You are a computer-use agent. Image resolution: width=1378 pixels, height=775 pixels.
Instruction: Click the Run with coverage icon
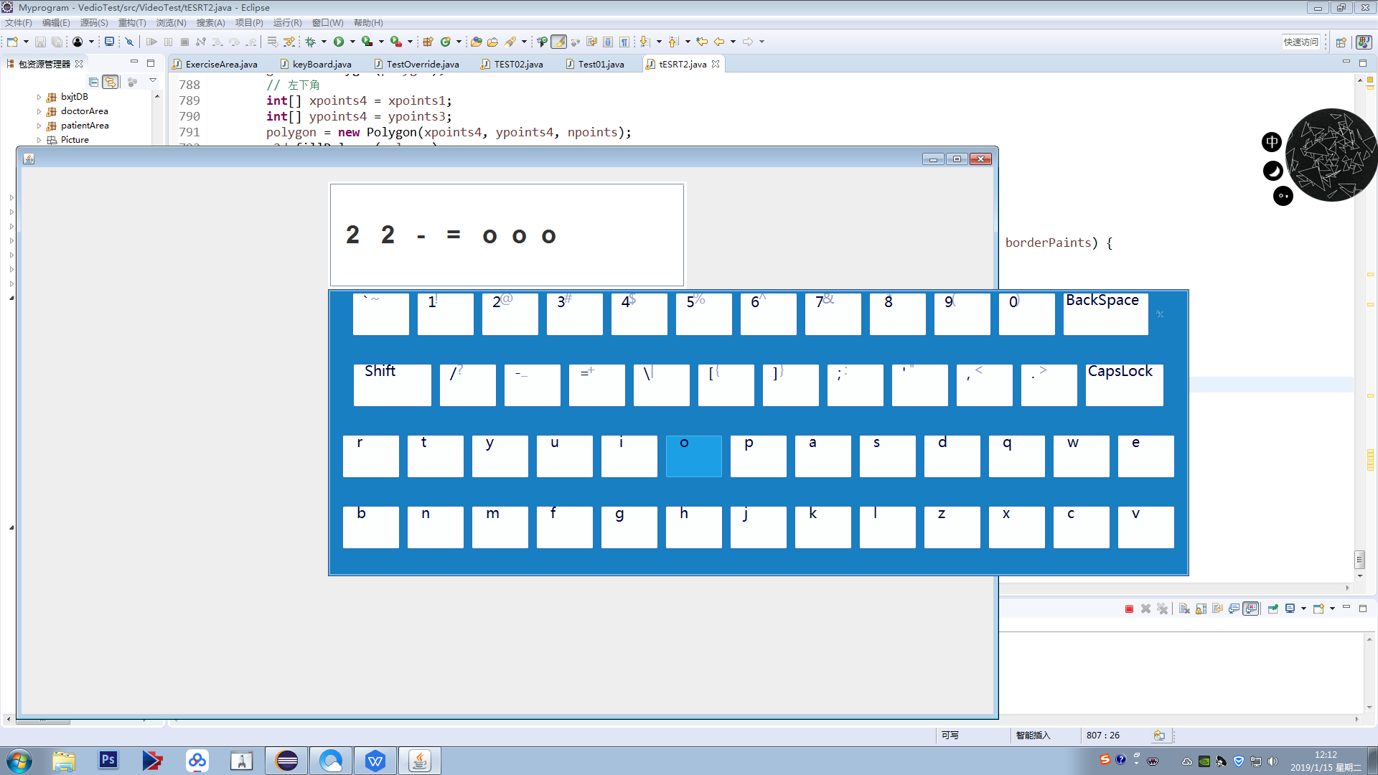(367, 42)
